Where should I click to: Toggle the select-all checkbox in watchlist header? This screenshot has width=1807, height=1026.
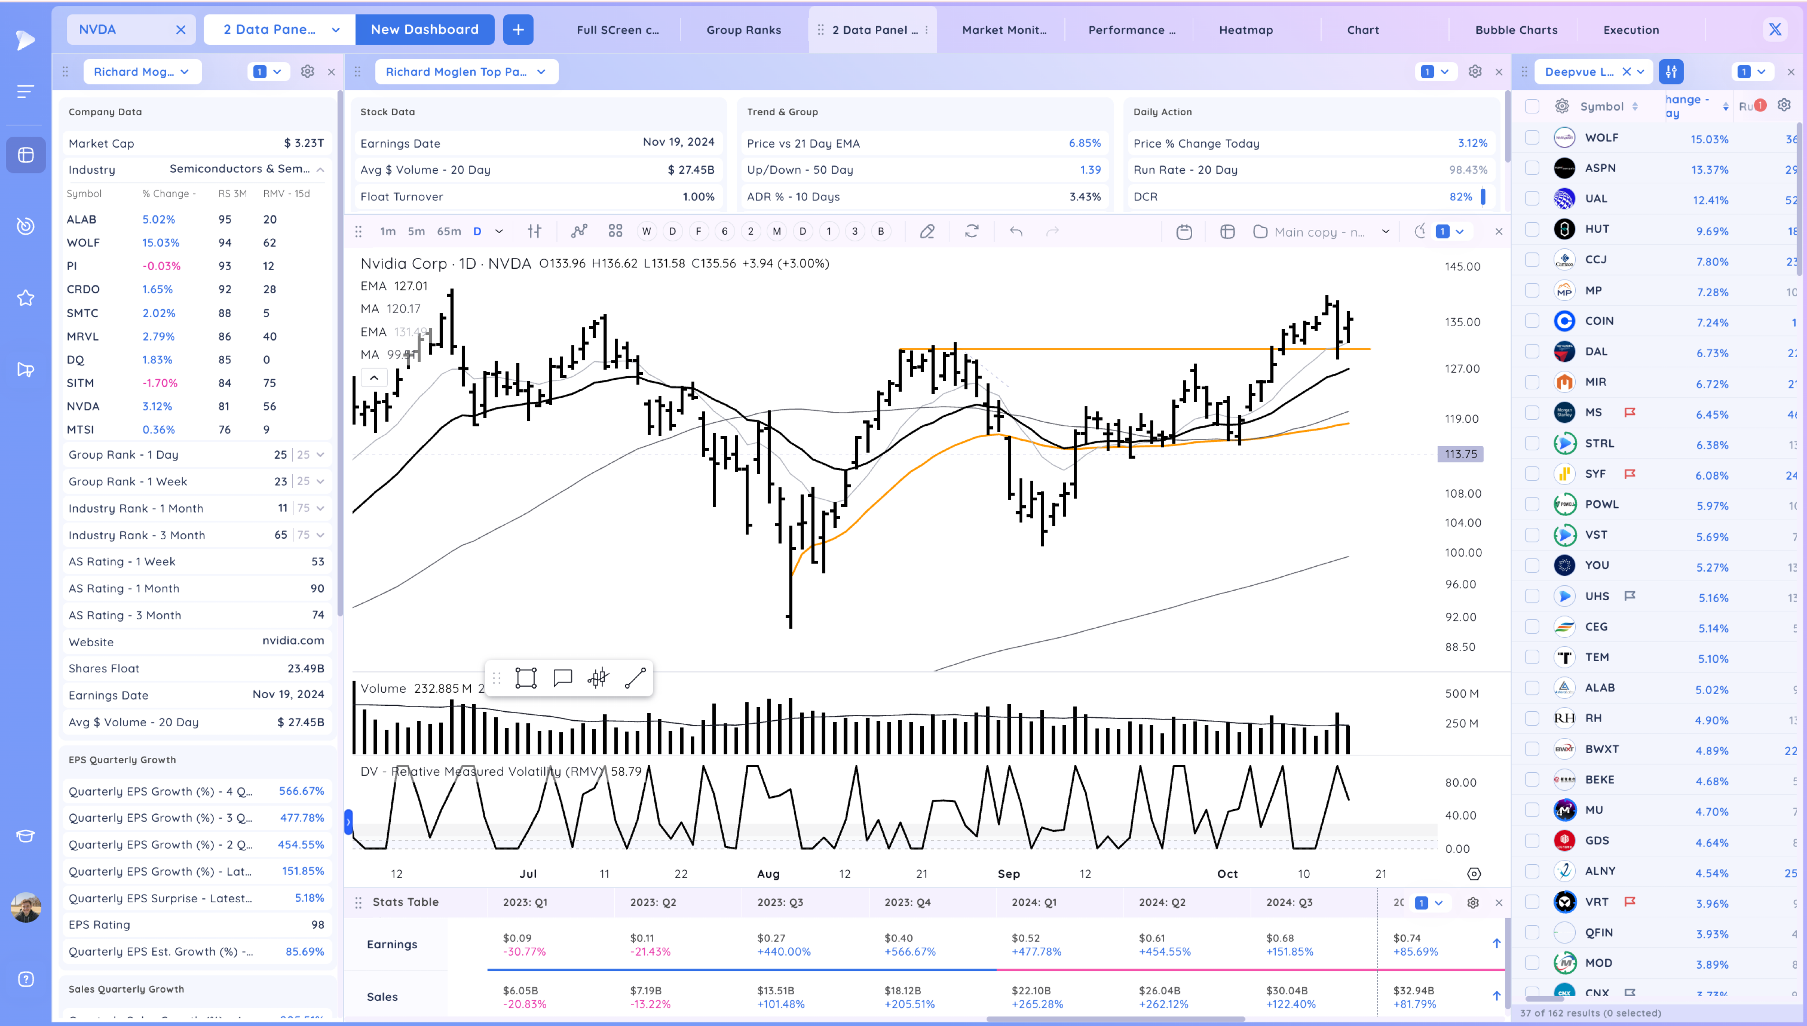1532,107
